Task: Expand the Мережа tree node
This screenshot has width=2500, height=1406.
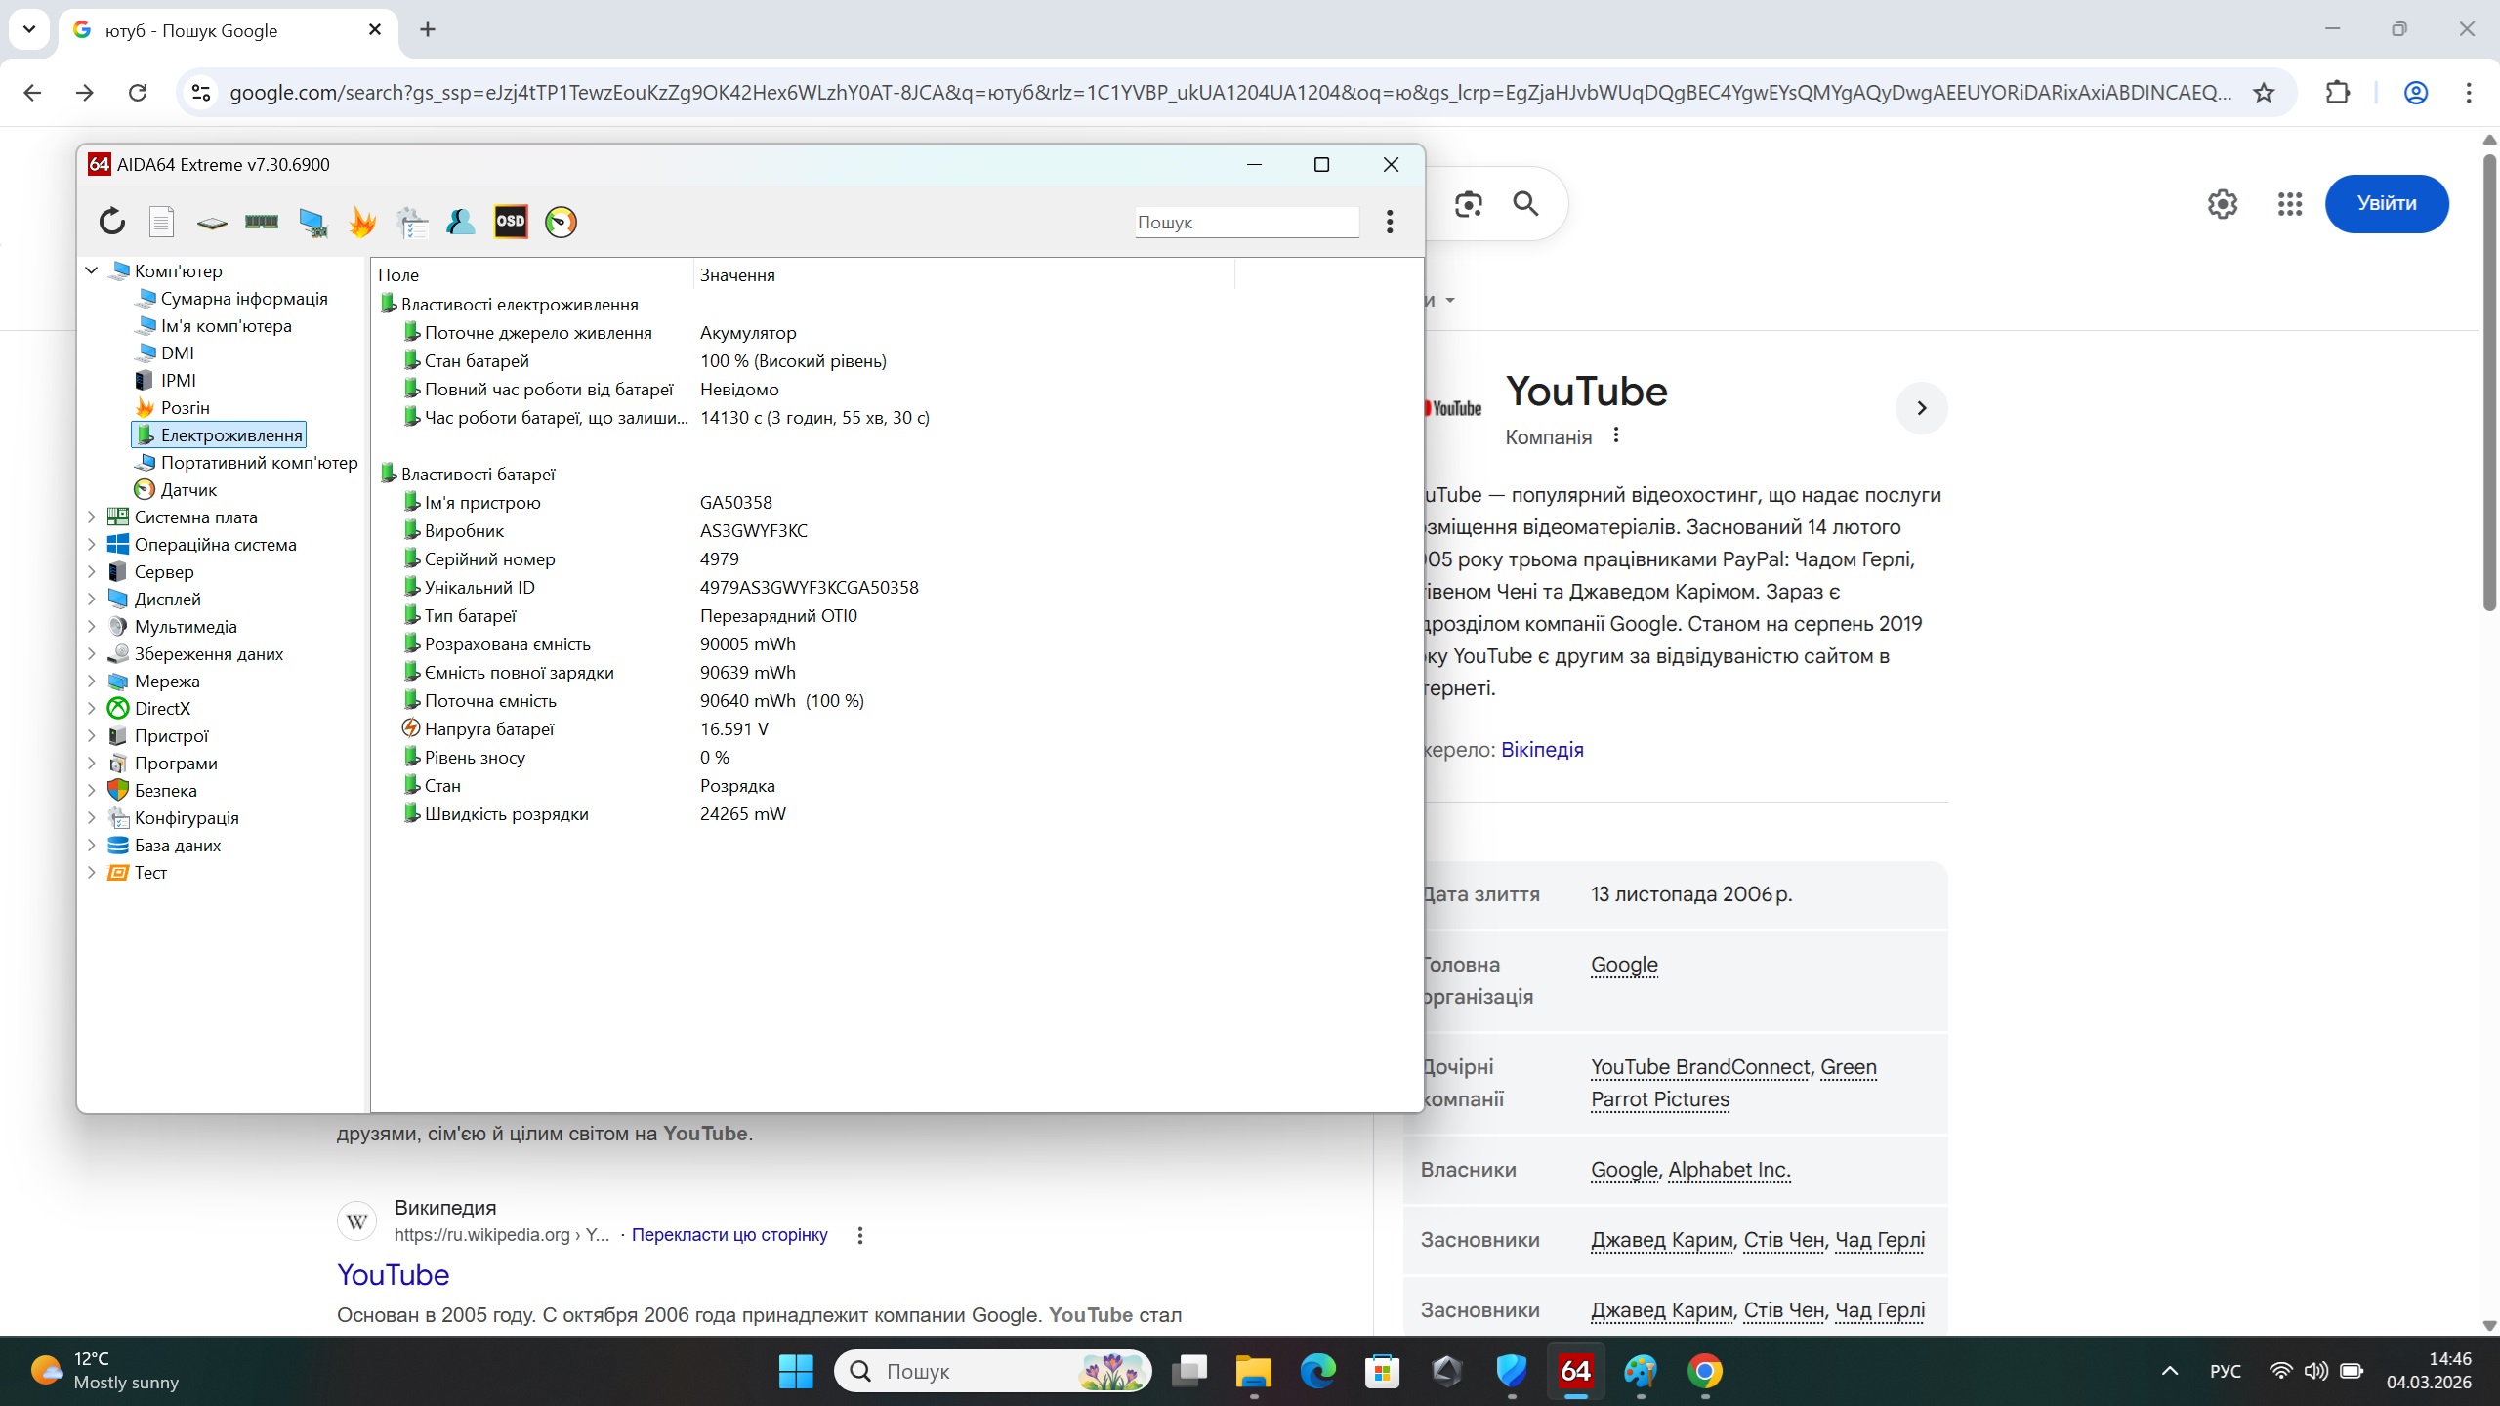Action: [92, 681]
